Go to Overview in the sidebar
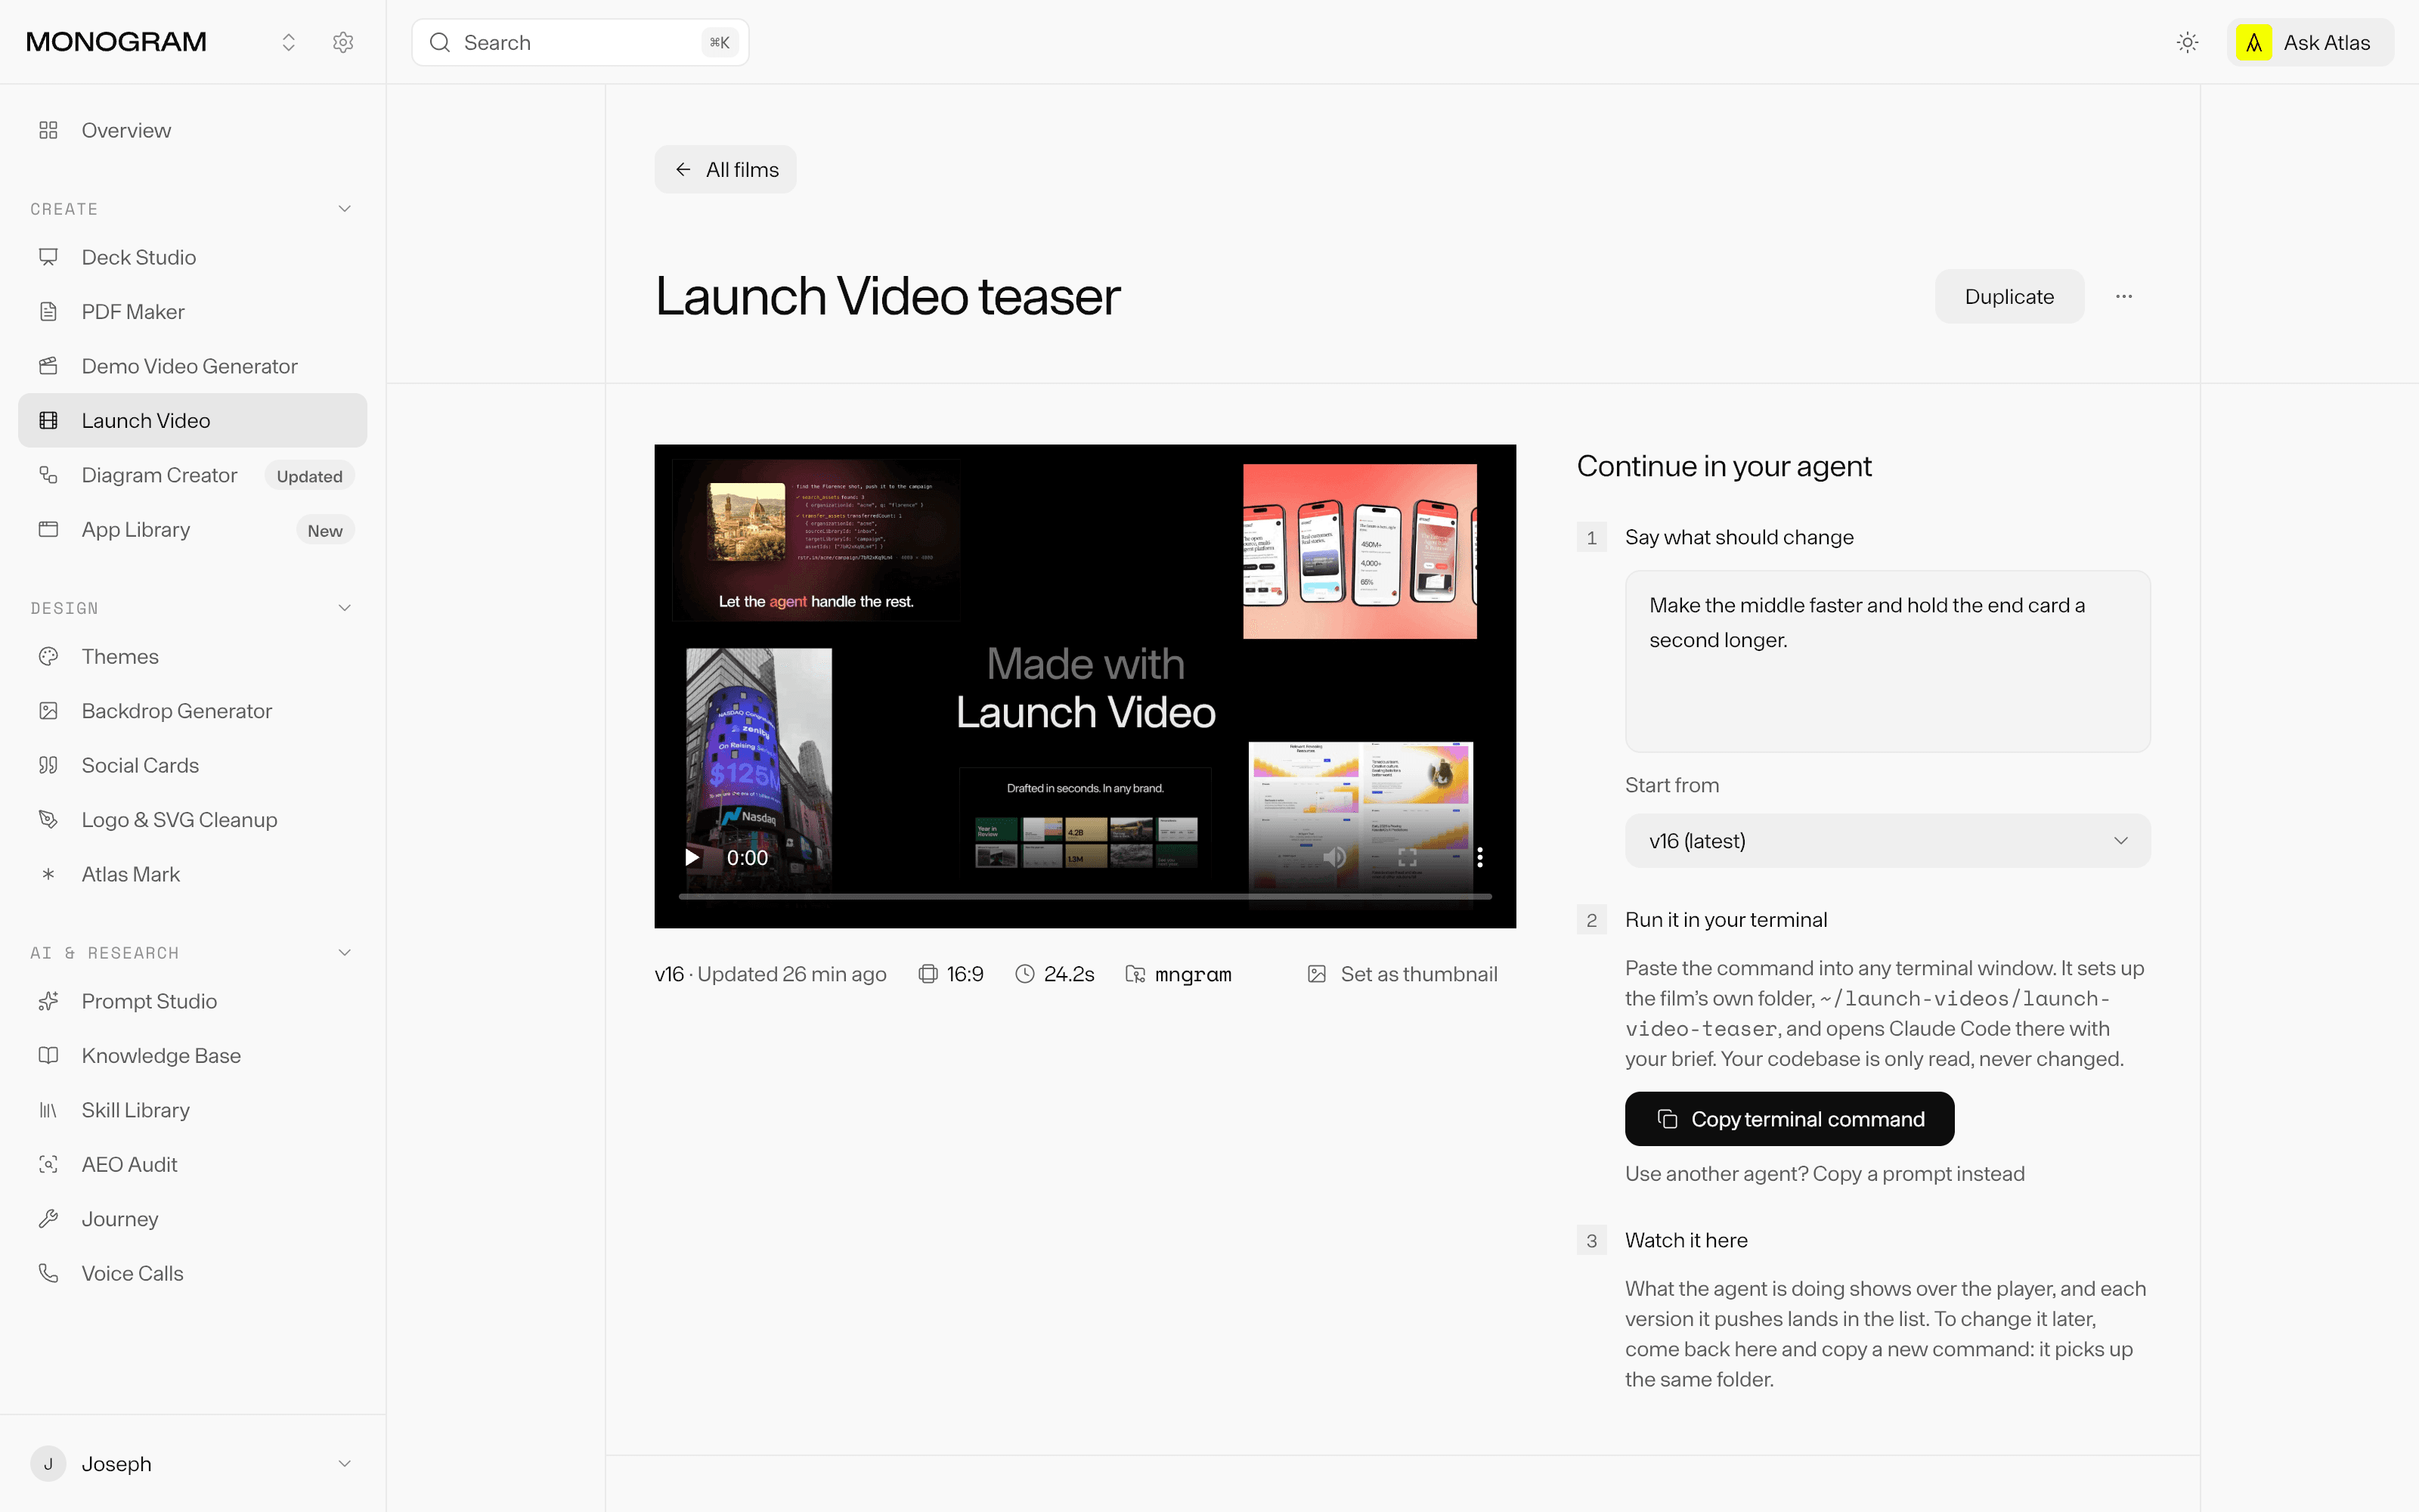2419x1512 pixels. [193, 130]
